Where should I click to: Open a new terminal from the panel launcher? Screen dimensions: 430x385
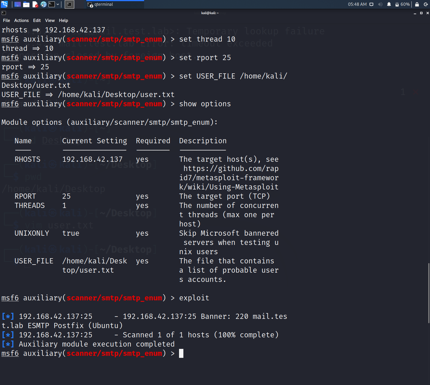tap(52, 4)
